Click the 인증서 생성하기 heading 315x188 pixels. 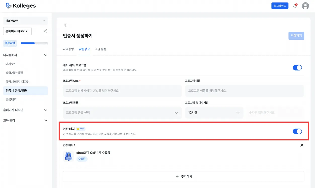(x=78, y=36)
